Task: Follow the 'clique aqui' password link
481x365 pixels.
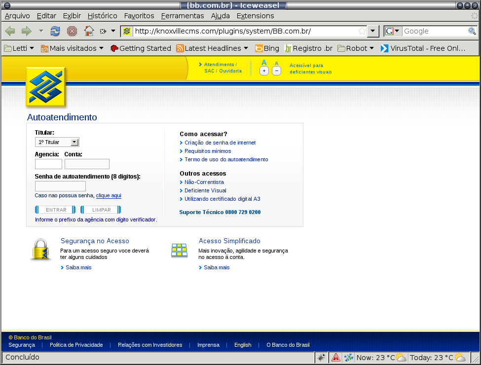Action: [x=109, y=196]
